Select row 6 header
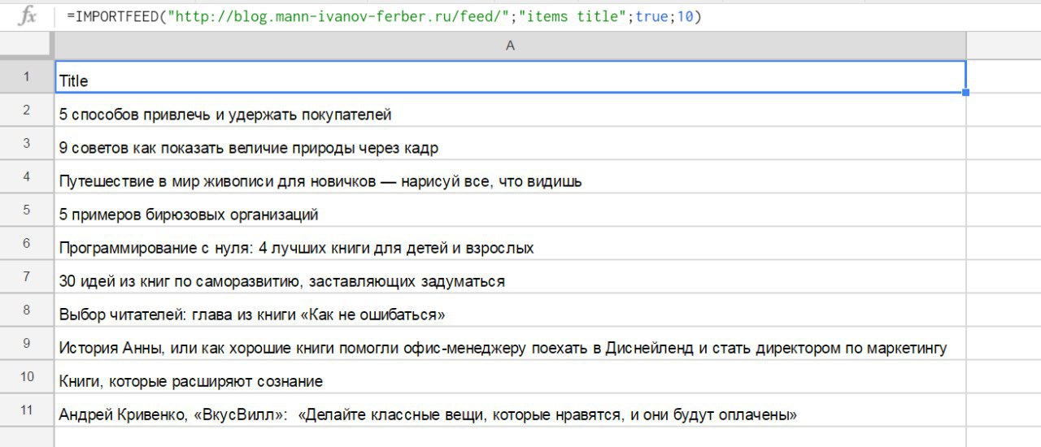The image size is (1041, 447). 27,243
